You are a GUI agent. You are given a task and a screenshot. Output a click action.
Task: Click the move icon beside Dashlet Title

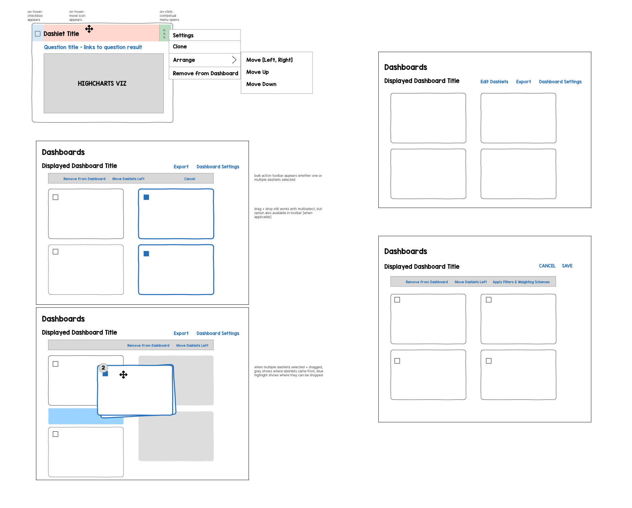(89, 29)
